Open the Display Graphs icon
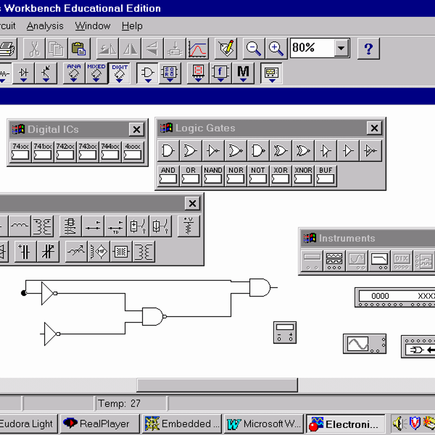Image resolution: width=435 pixels, height=435 pixels. (x=198, y=49)
